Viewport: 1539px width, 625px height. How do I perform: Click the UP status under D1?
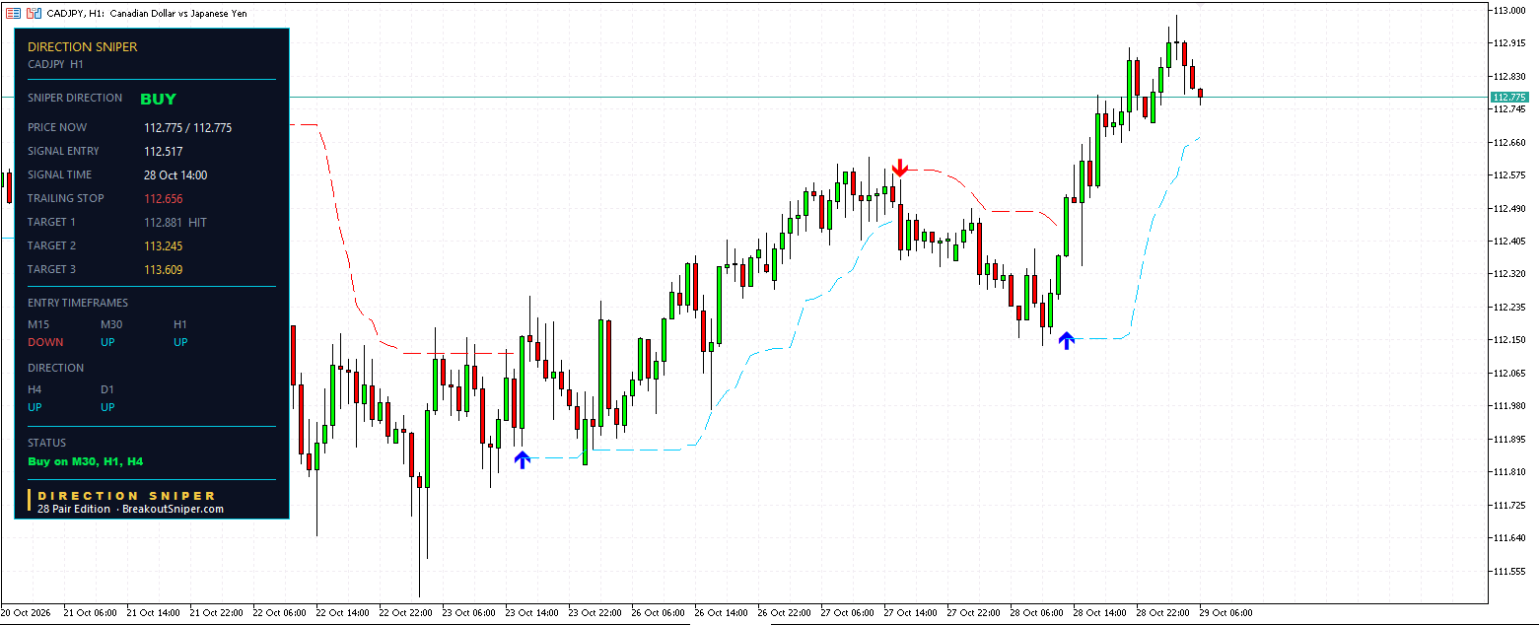click(107, 408)
